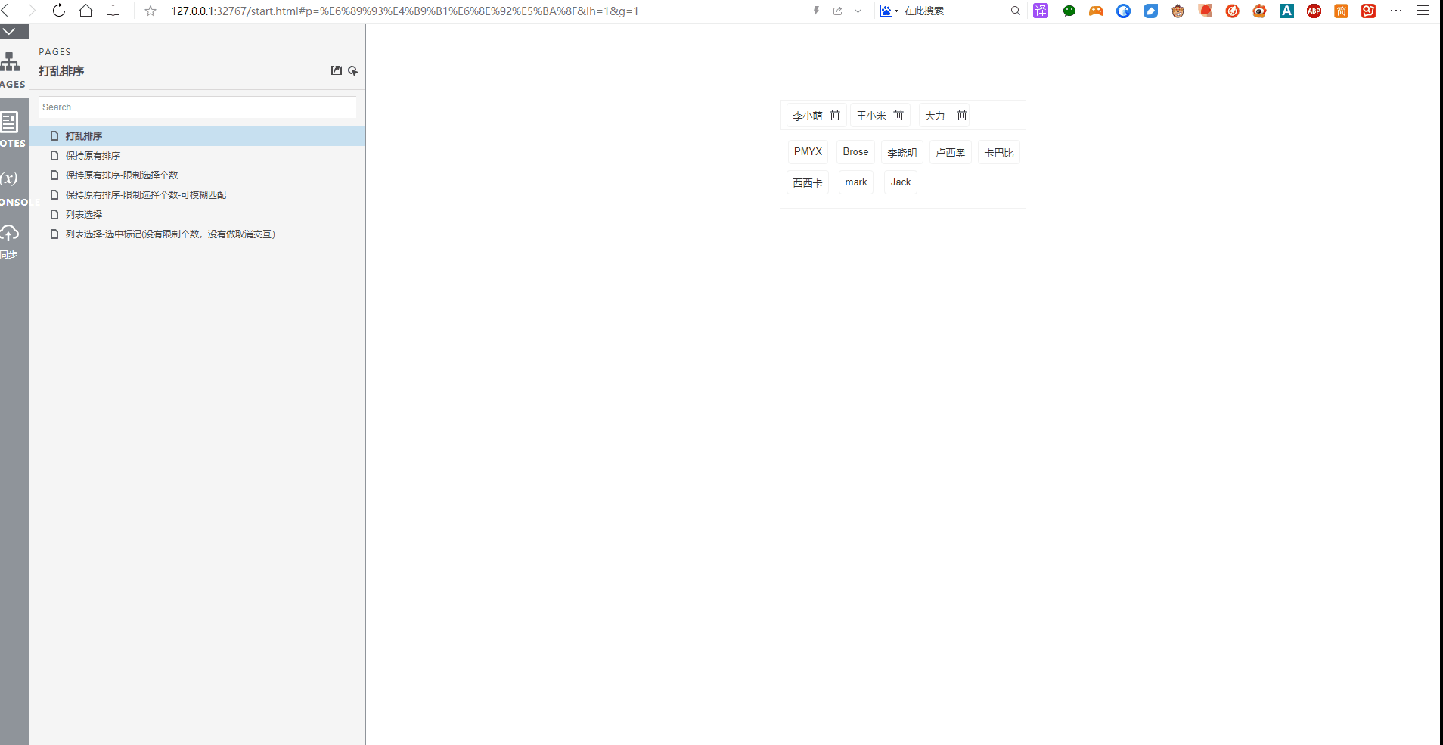Viewport: 1443px width, 745px height.
Task: Focus the pages Search field
Action: coord(197,107)
